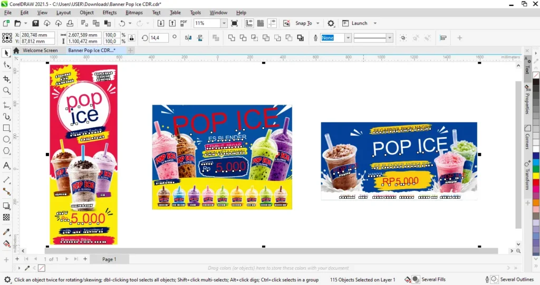Viewport: 540px width, 285px height.
Task: Select the Color Eyedropper tool
Action: tap(6, 232)
